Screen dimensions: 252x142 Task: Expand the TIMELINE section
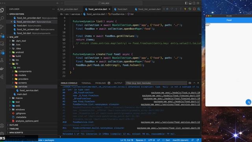point(14,129)
